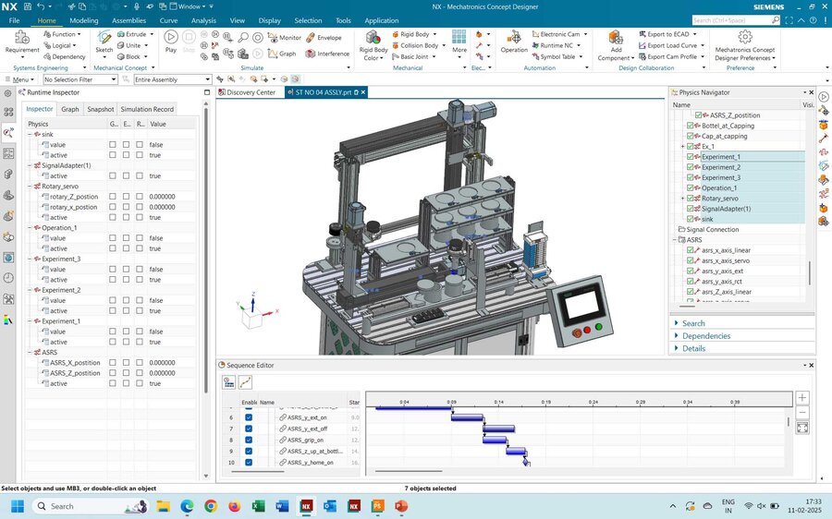Choose the Block tool
Screen dimensions: 832x519
click(128, 56)
